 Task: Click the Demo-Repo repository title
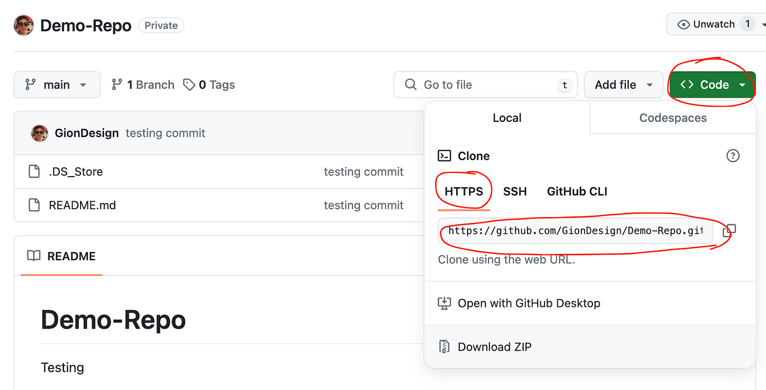point(86,25)
